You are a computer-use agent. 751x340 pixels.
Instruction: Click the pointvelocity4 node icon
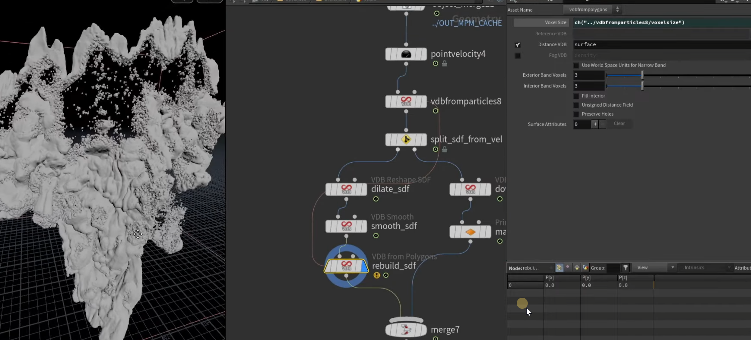coord(406,54)
